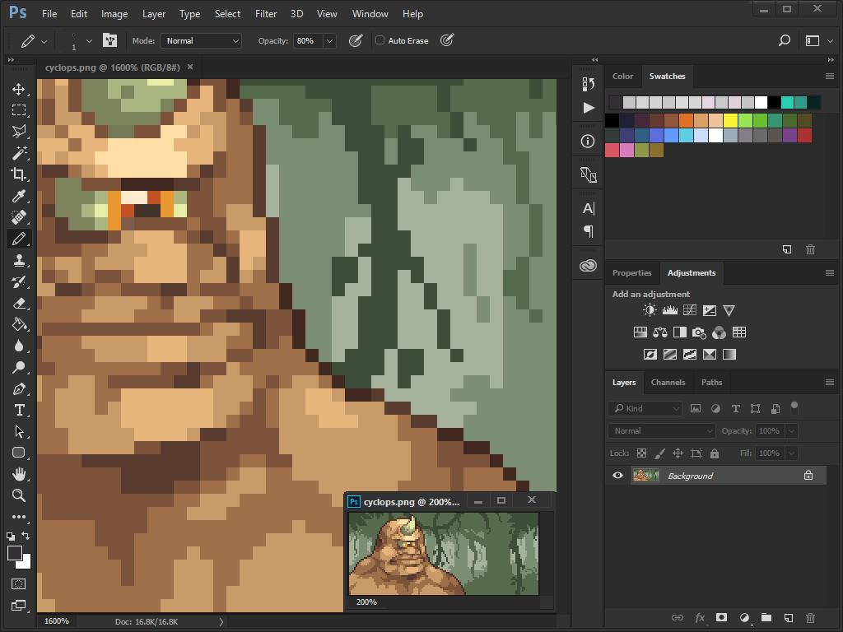Expand the Opacity 80% dropdown arrow
The width and height of the screenshot is (843, 632).
pos(329,40)
